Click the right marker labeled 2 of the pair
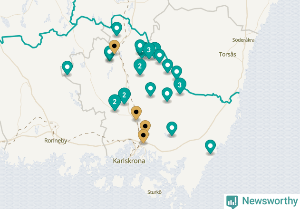300x209 pixels. pyautogui.click(x=125, y=96)
